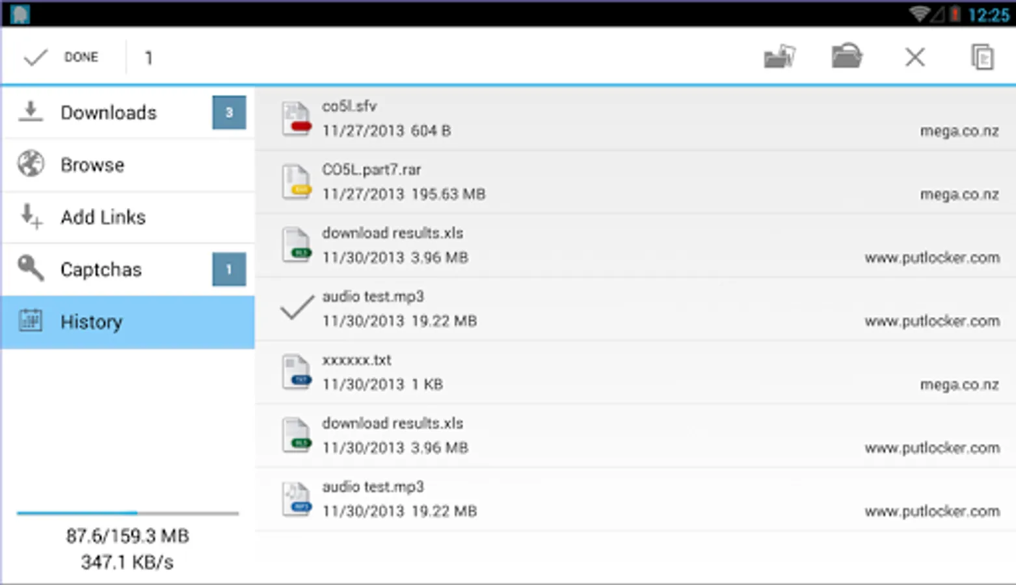Image resolution: width=1016 pixels, height=585 pixels.
Task: Tap the battery icon in the status bar
Action: pyautogui.click(x=954, y=14)
